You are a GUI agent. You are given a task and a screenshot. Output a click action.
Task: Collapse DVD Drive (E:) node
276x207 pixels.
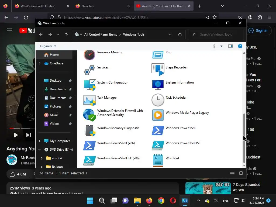point(40,150)
